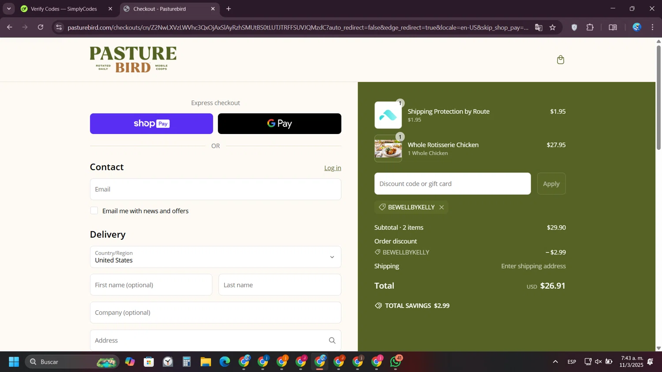The image size is (662, 372).
Task: Show hidden system tray icons
Action: click(555, 362)
